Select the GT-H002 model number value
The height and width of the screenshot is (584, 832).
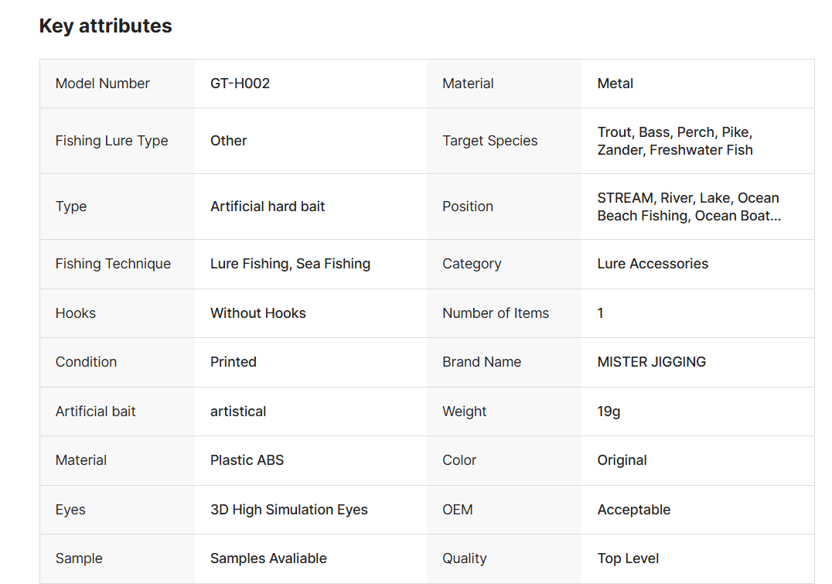[x=240, y=84]
